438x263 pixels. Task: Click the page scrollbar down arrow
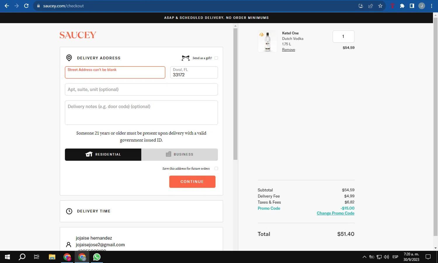pyautogui.click(x=435, y=248)
